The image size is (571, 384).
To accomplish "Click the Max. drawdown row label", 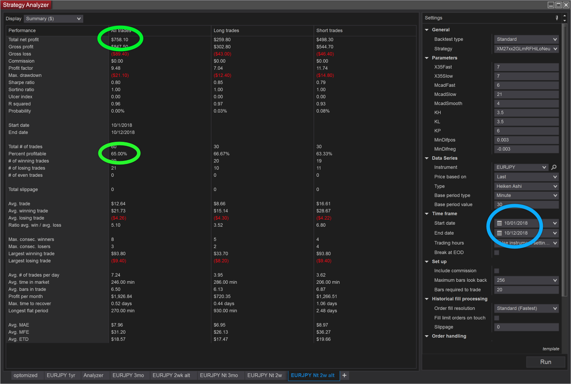I will click(x=25, y=75).
